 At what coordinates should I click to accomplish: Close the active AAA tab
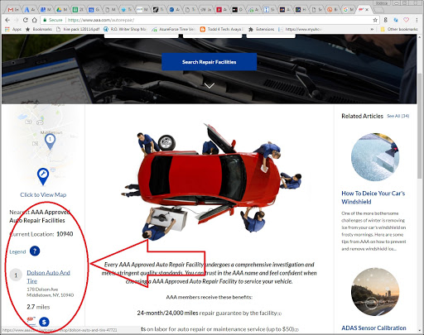click(x=367, y=10)
